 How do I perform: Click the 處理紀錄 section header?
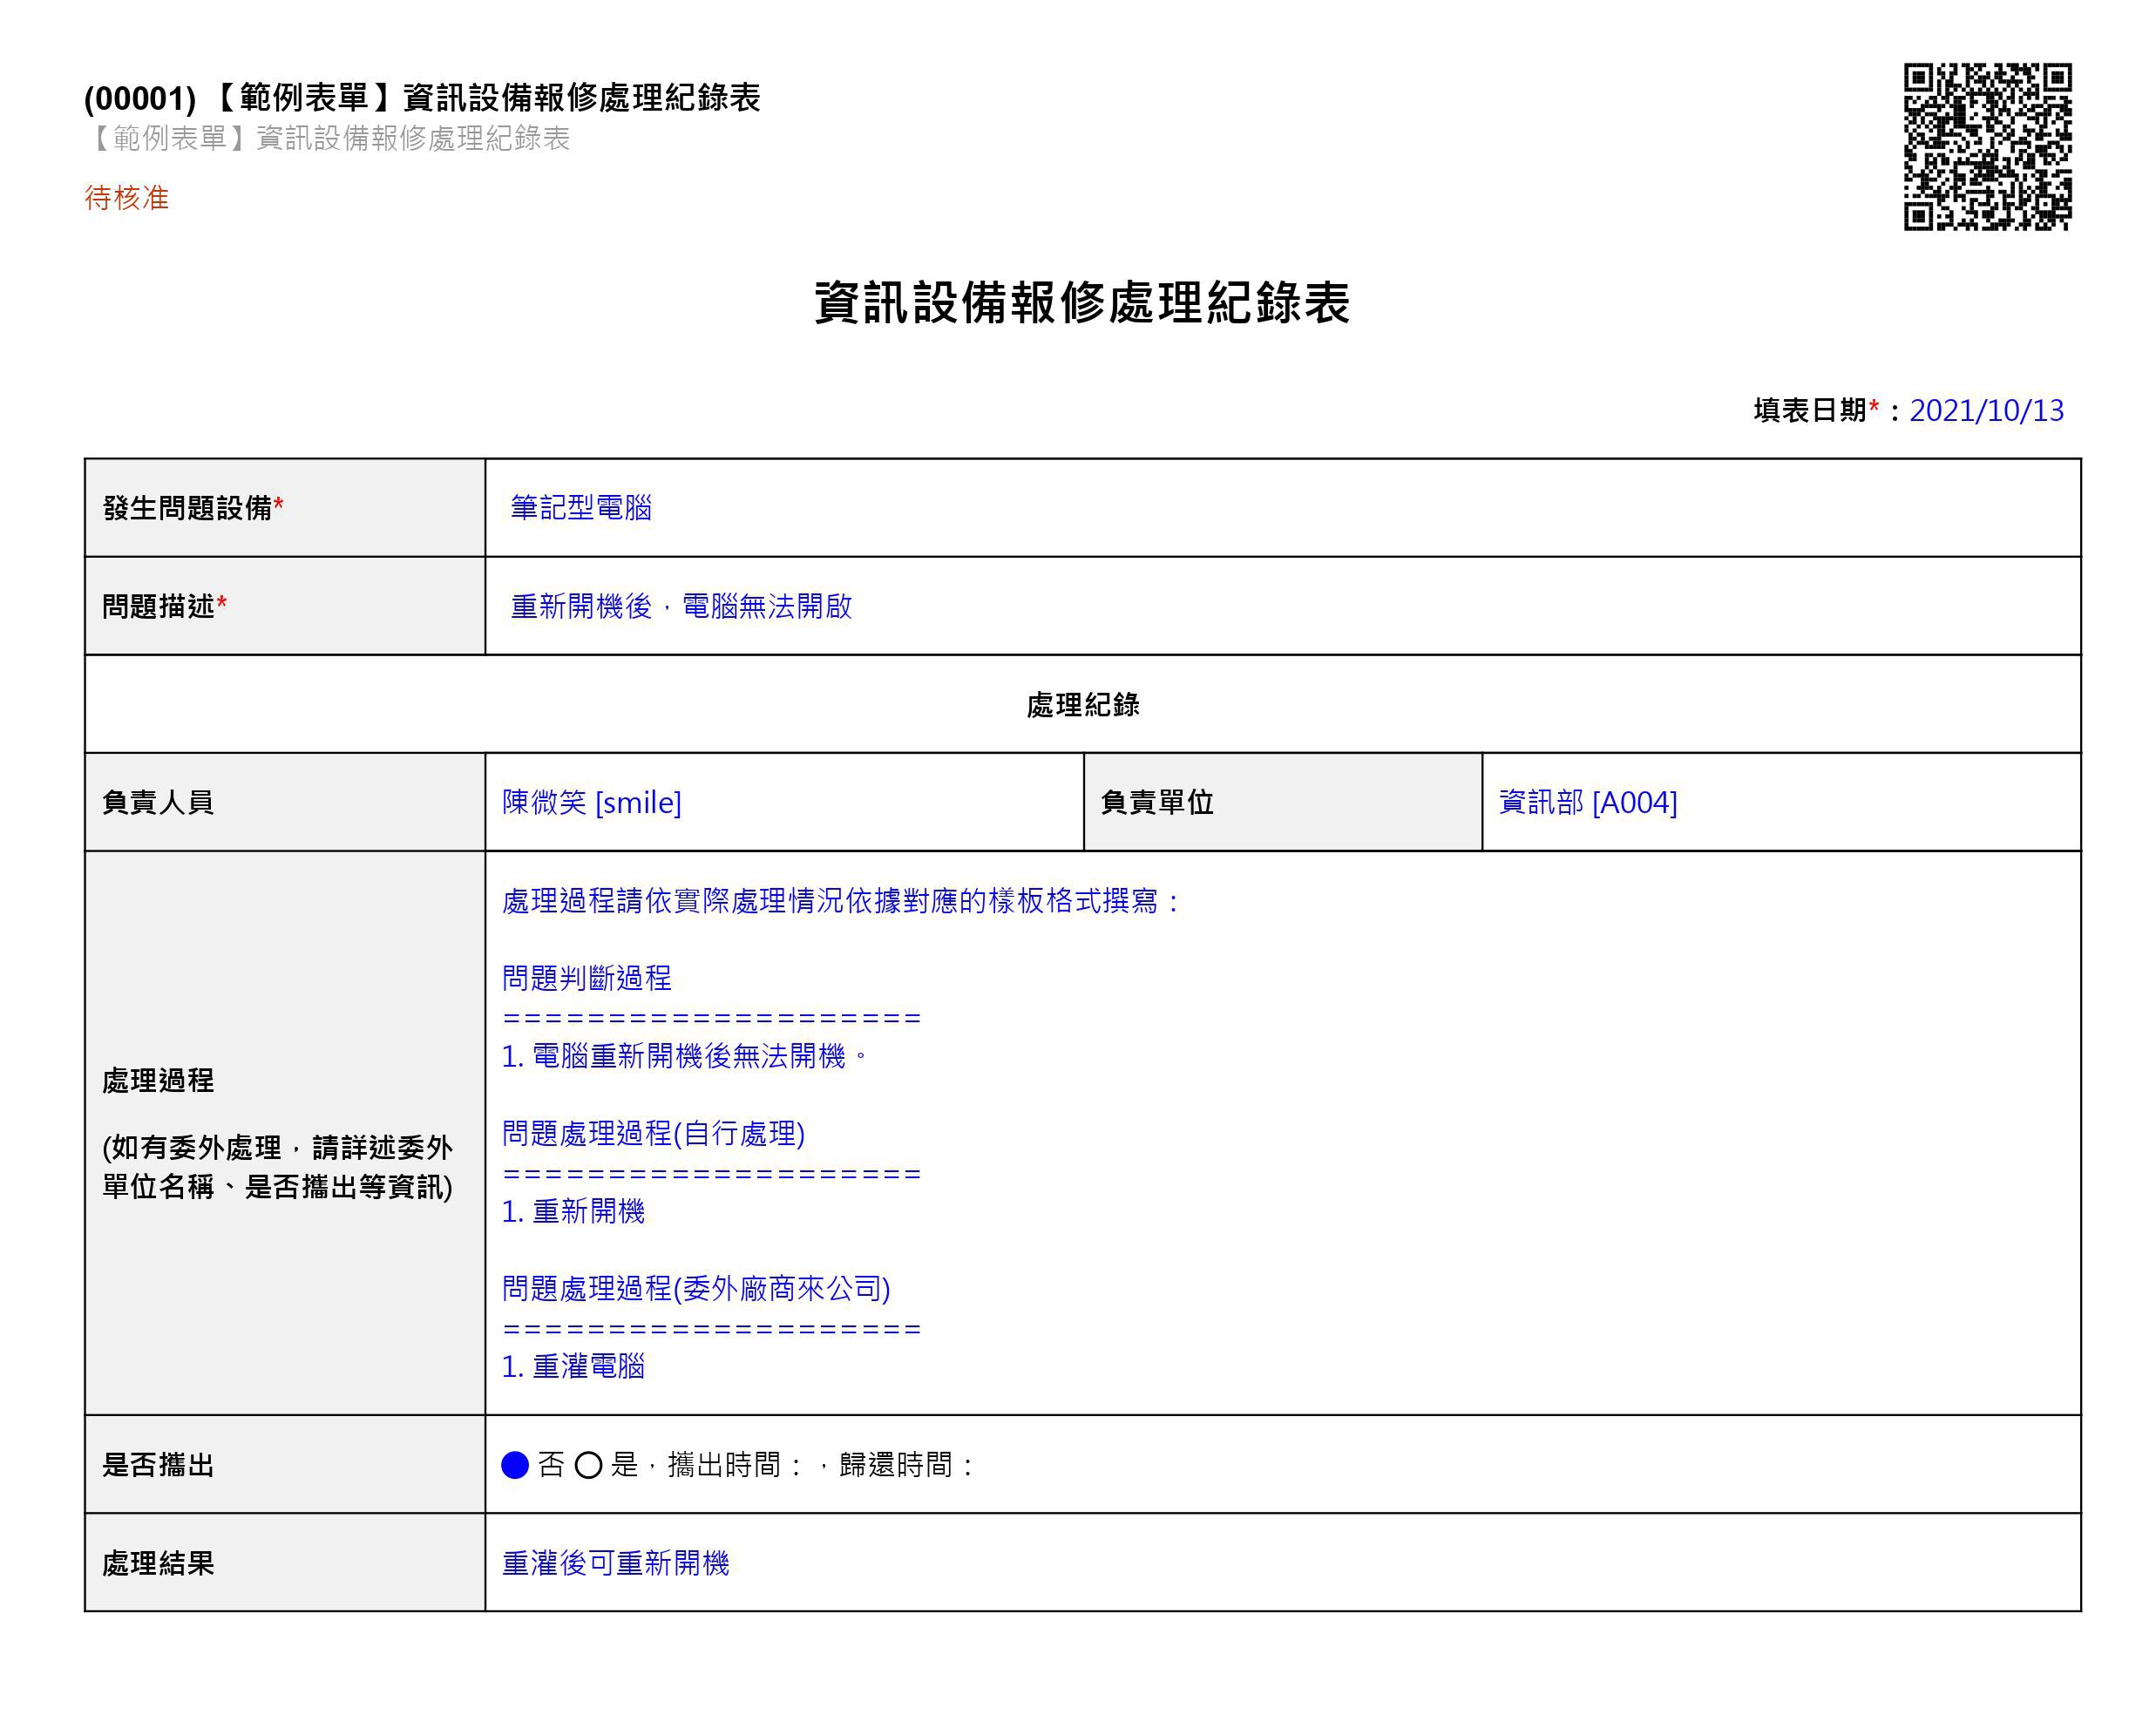tap(1083, 705)
